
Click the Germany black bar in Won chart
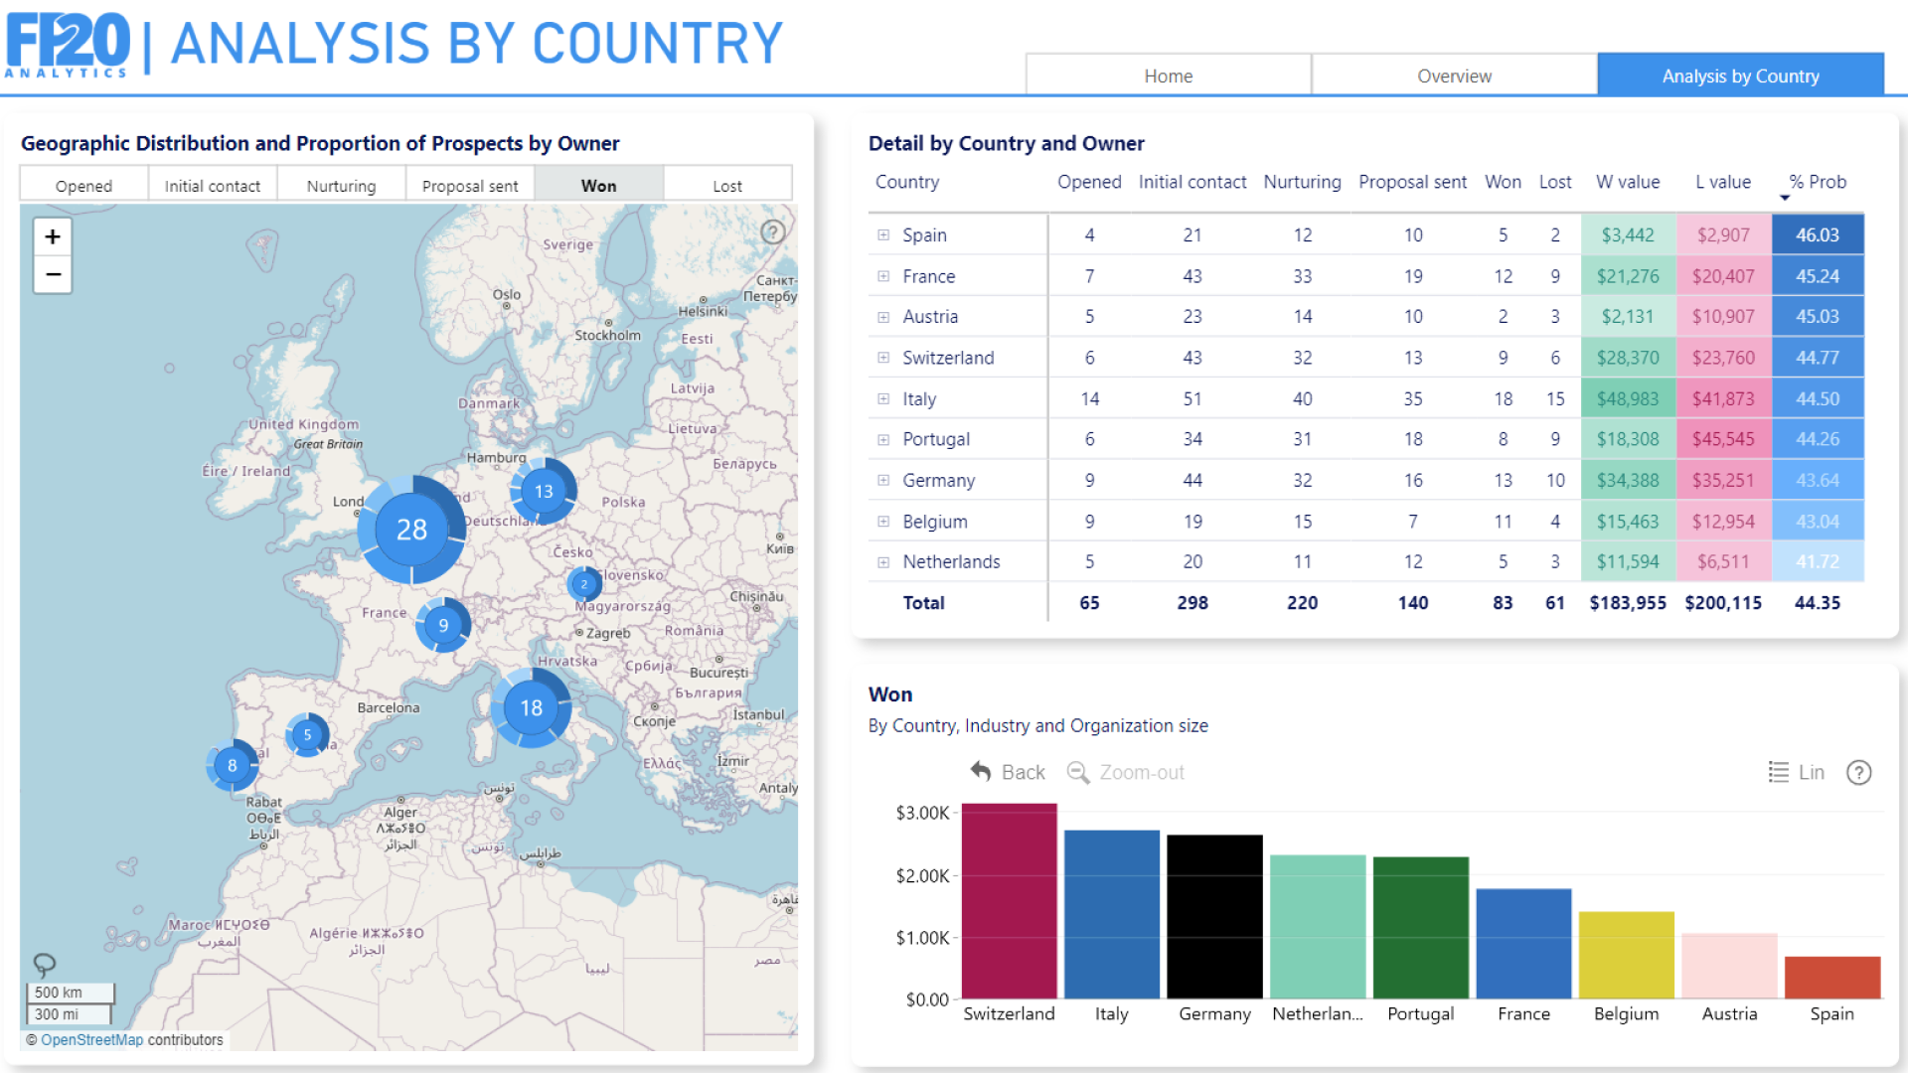click(x=1214, y=917)
